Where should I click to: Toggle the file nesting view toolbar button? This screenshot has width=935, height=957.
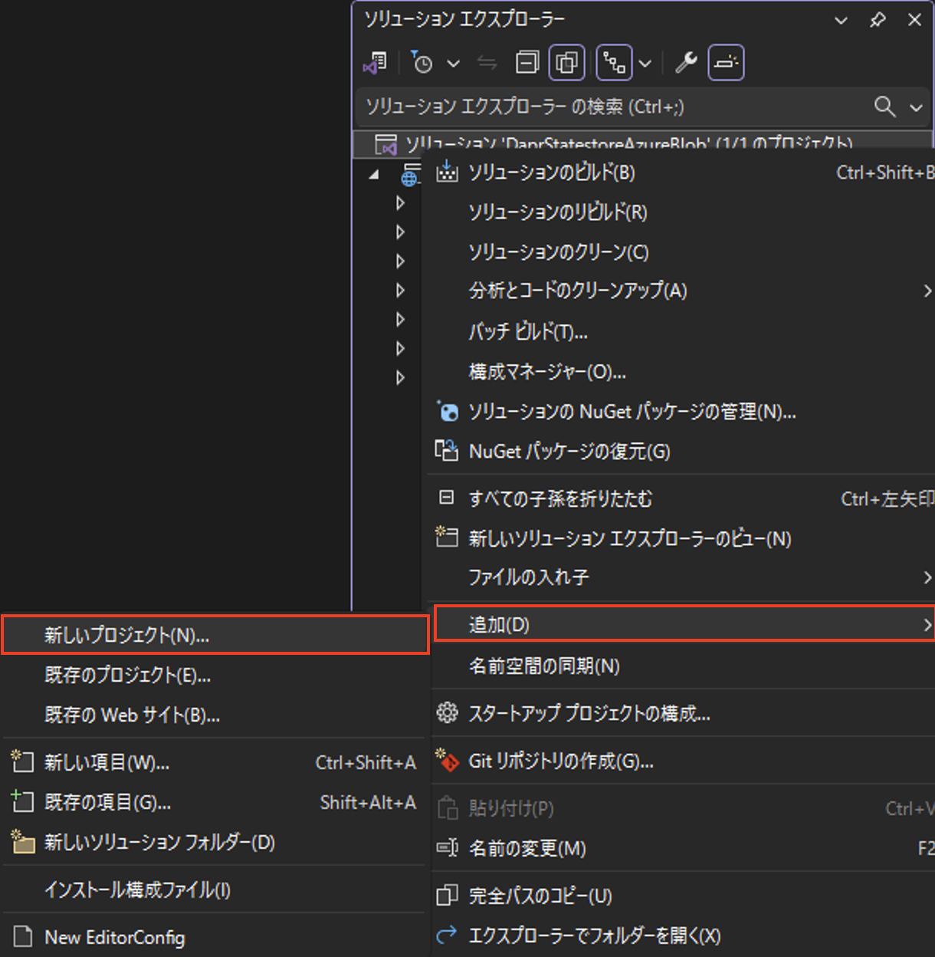(615, 63)
